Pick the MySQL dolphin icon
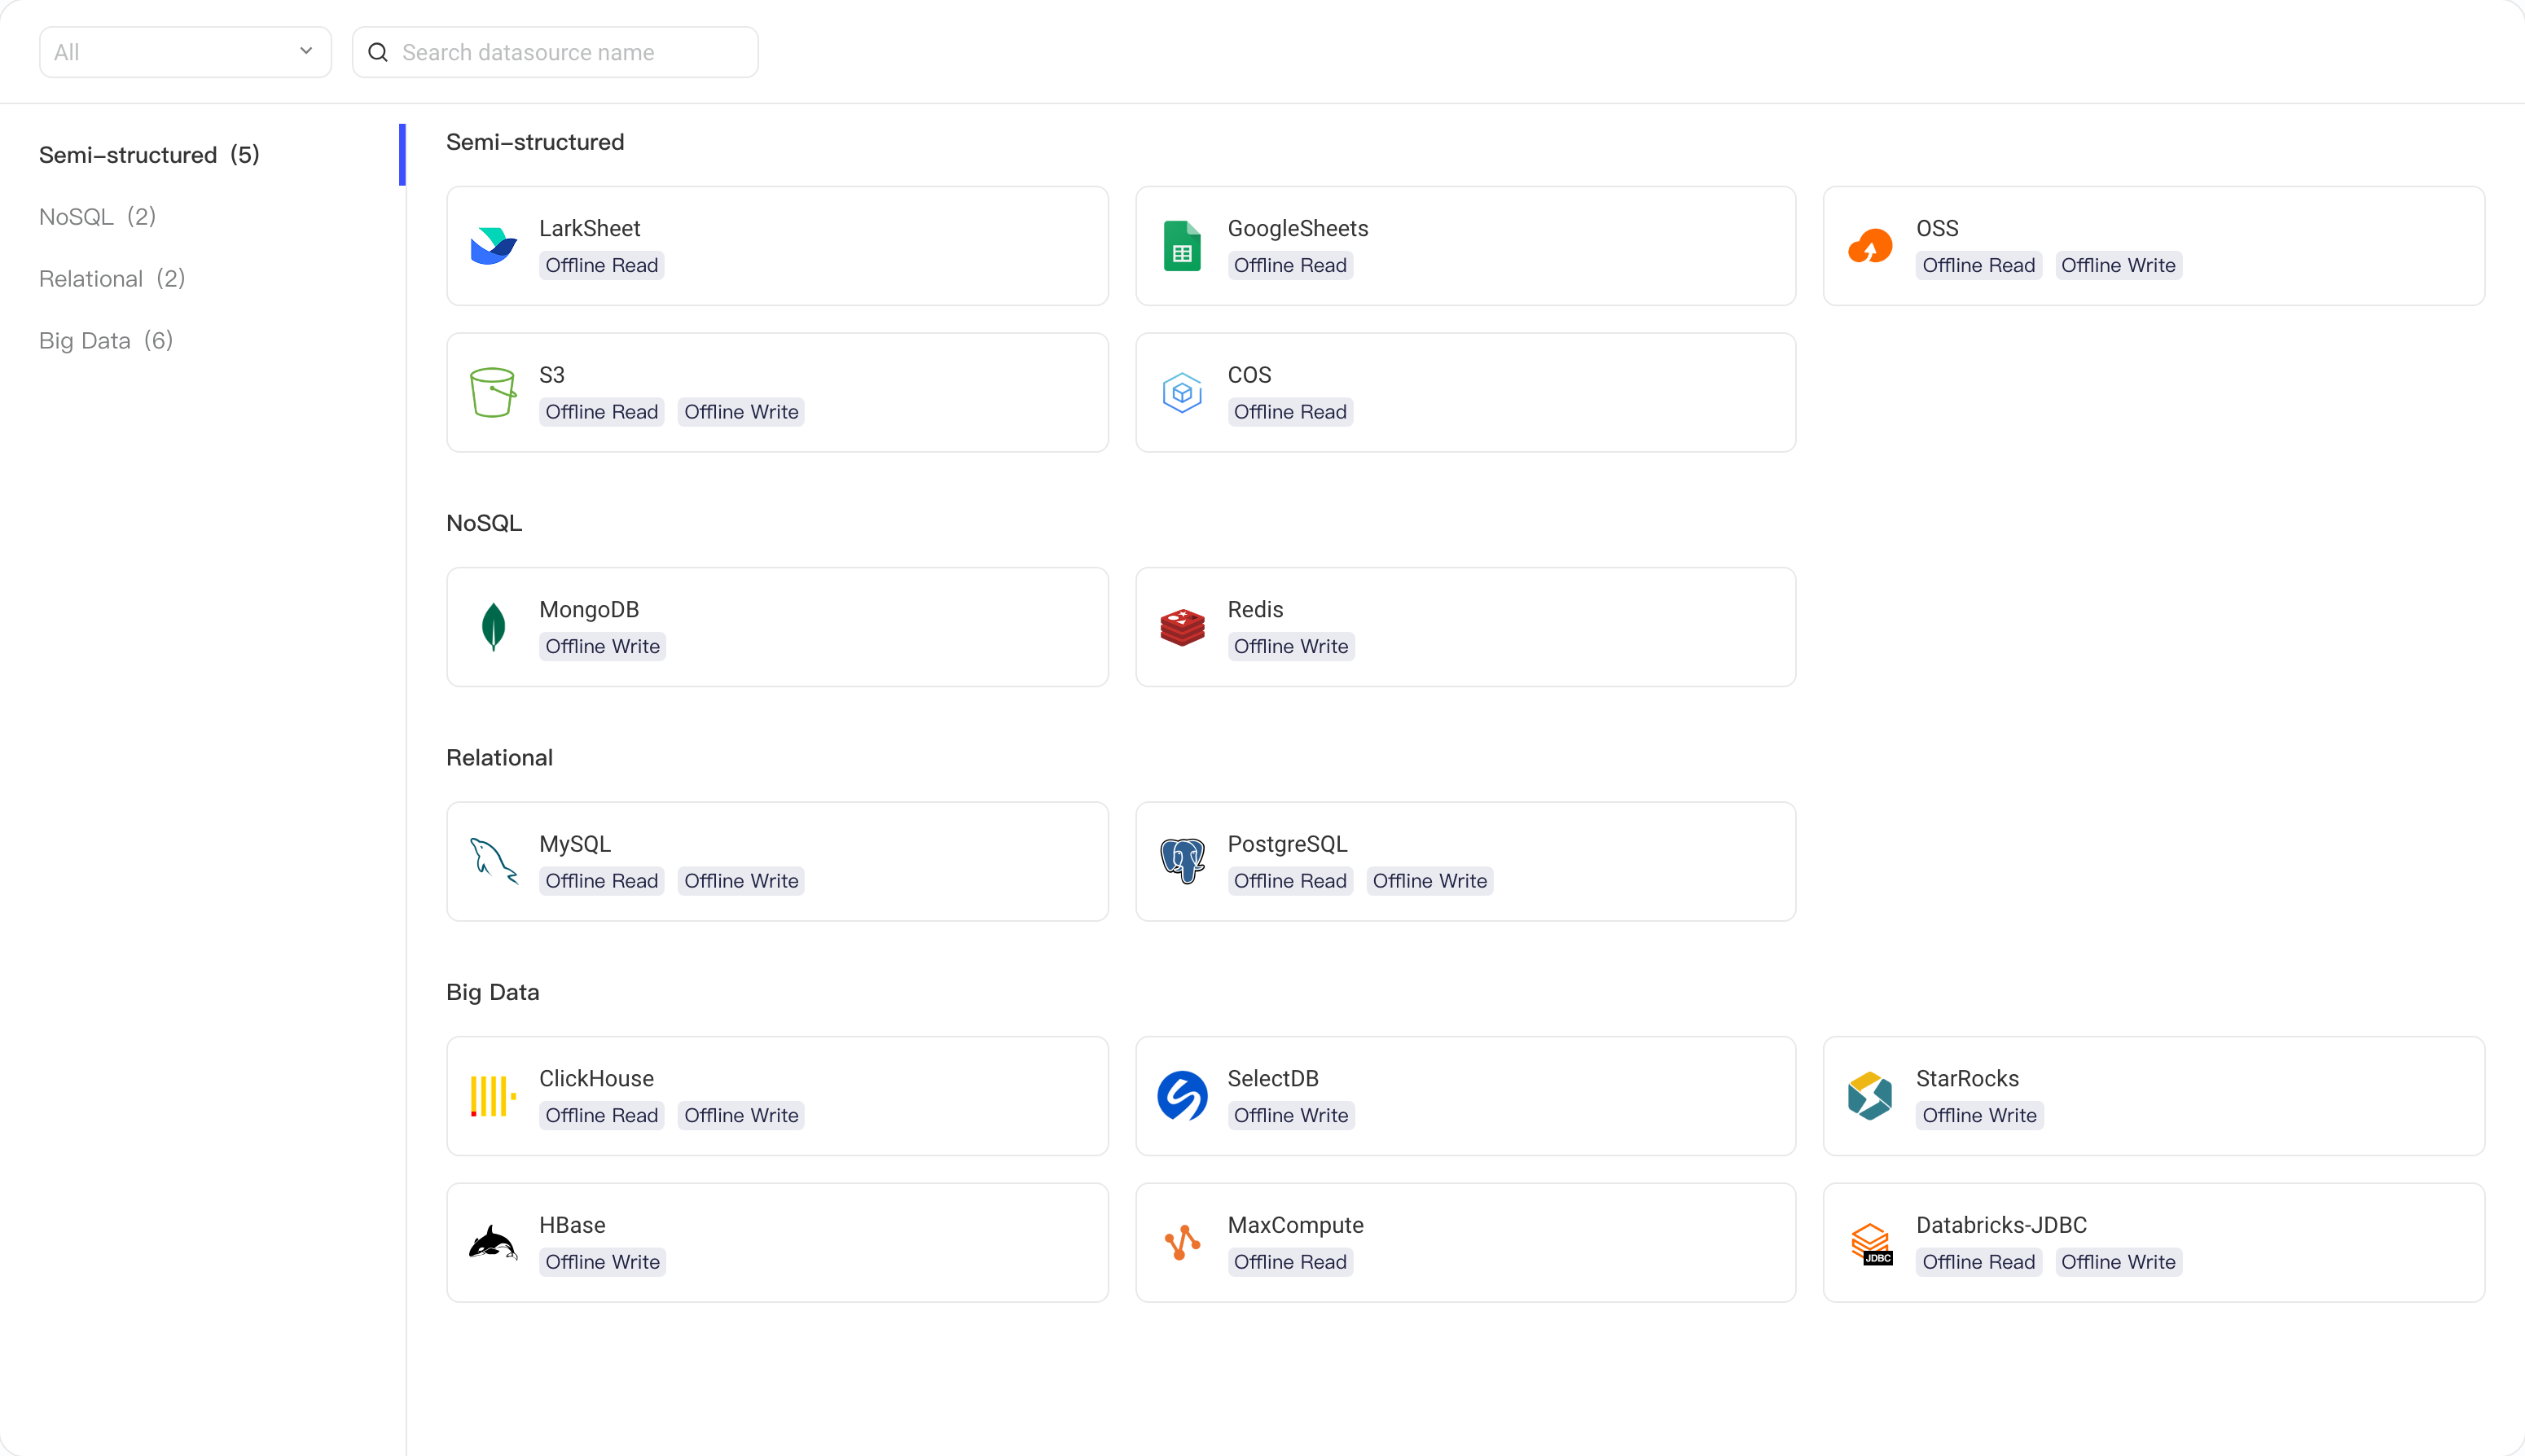The height and width of the screenshot is (1456, 2525). [x=493, y=861]
